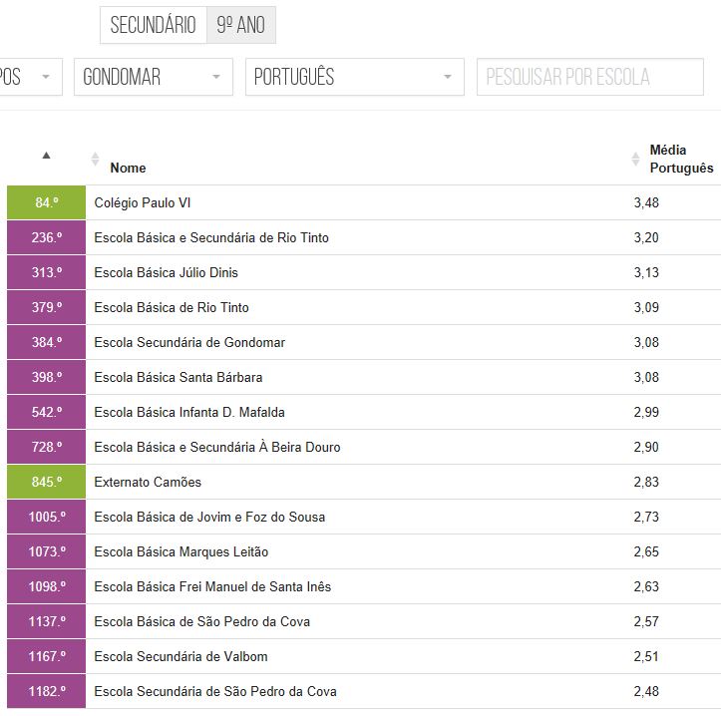Switch to the Secundário tab
This screenshot has width=721, height=716.
coord(154,25)
